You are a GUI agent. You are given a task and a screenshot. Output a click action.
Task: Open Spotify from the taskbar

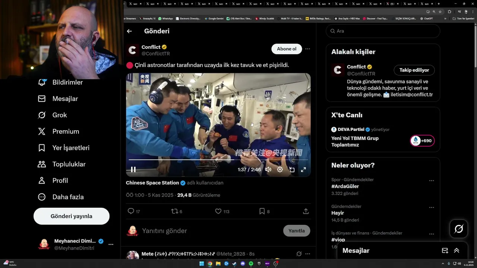251,264
